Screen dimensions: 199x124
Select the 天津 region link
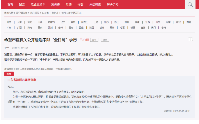pos(19,22)
